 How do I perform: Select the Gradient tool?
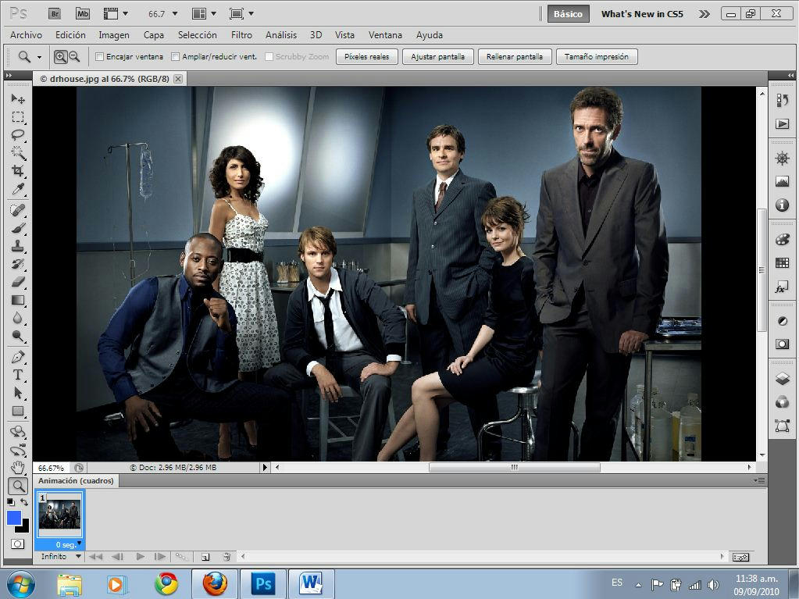tap(18, 300)
